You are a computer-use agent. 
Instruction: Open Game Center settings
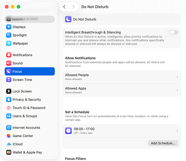(30, 136)
